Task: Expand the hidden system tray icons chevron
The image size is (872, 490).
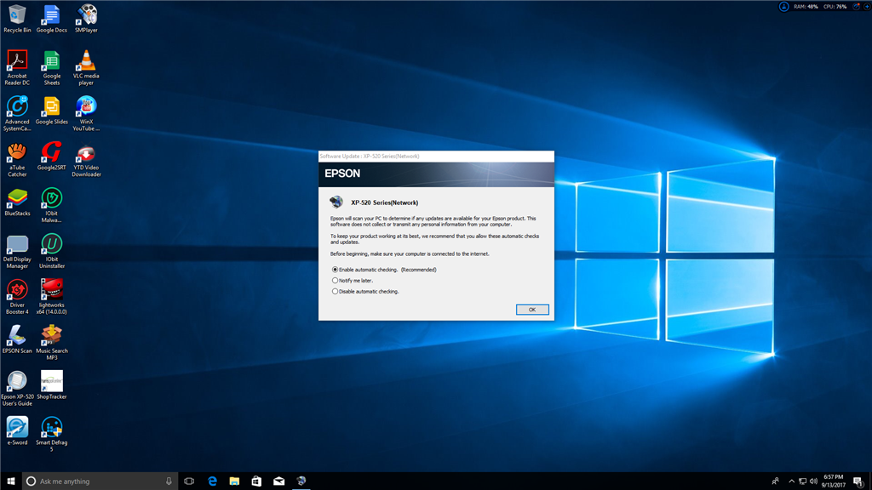Action: click(791, 481)
